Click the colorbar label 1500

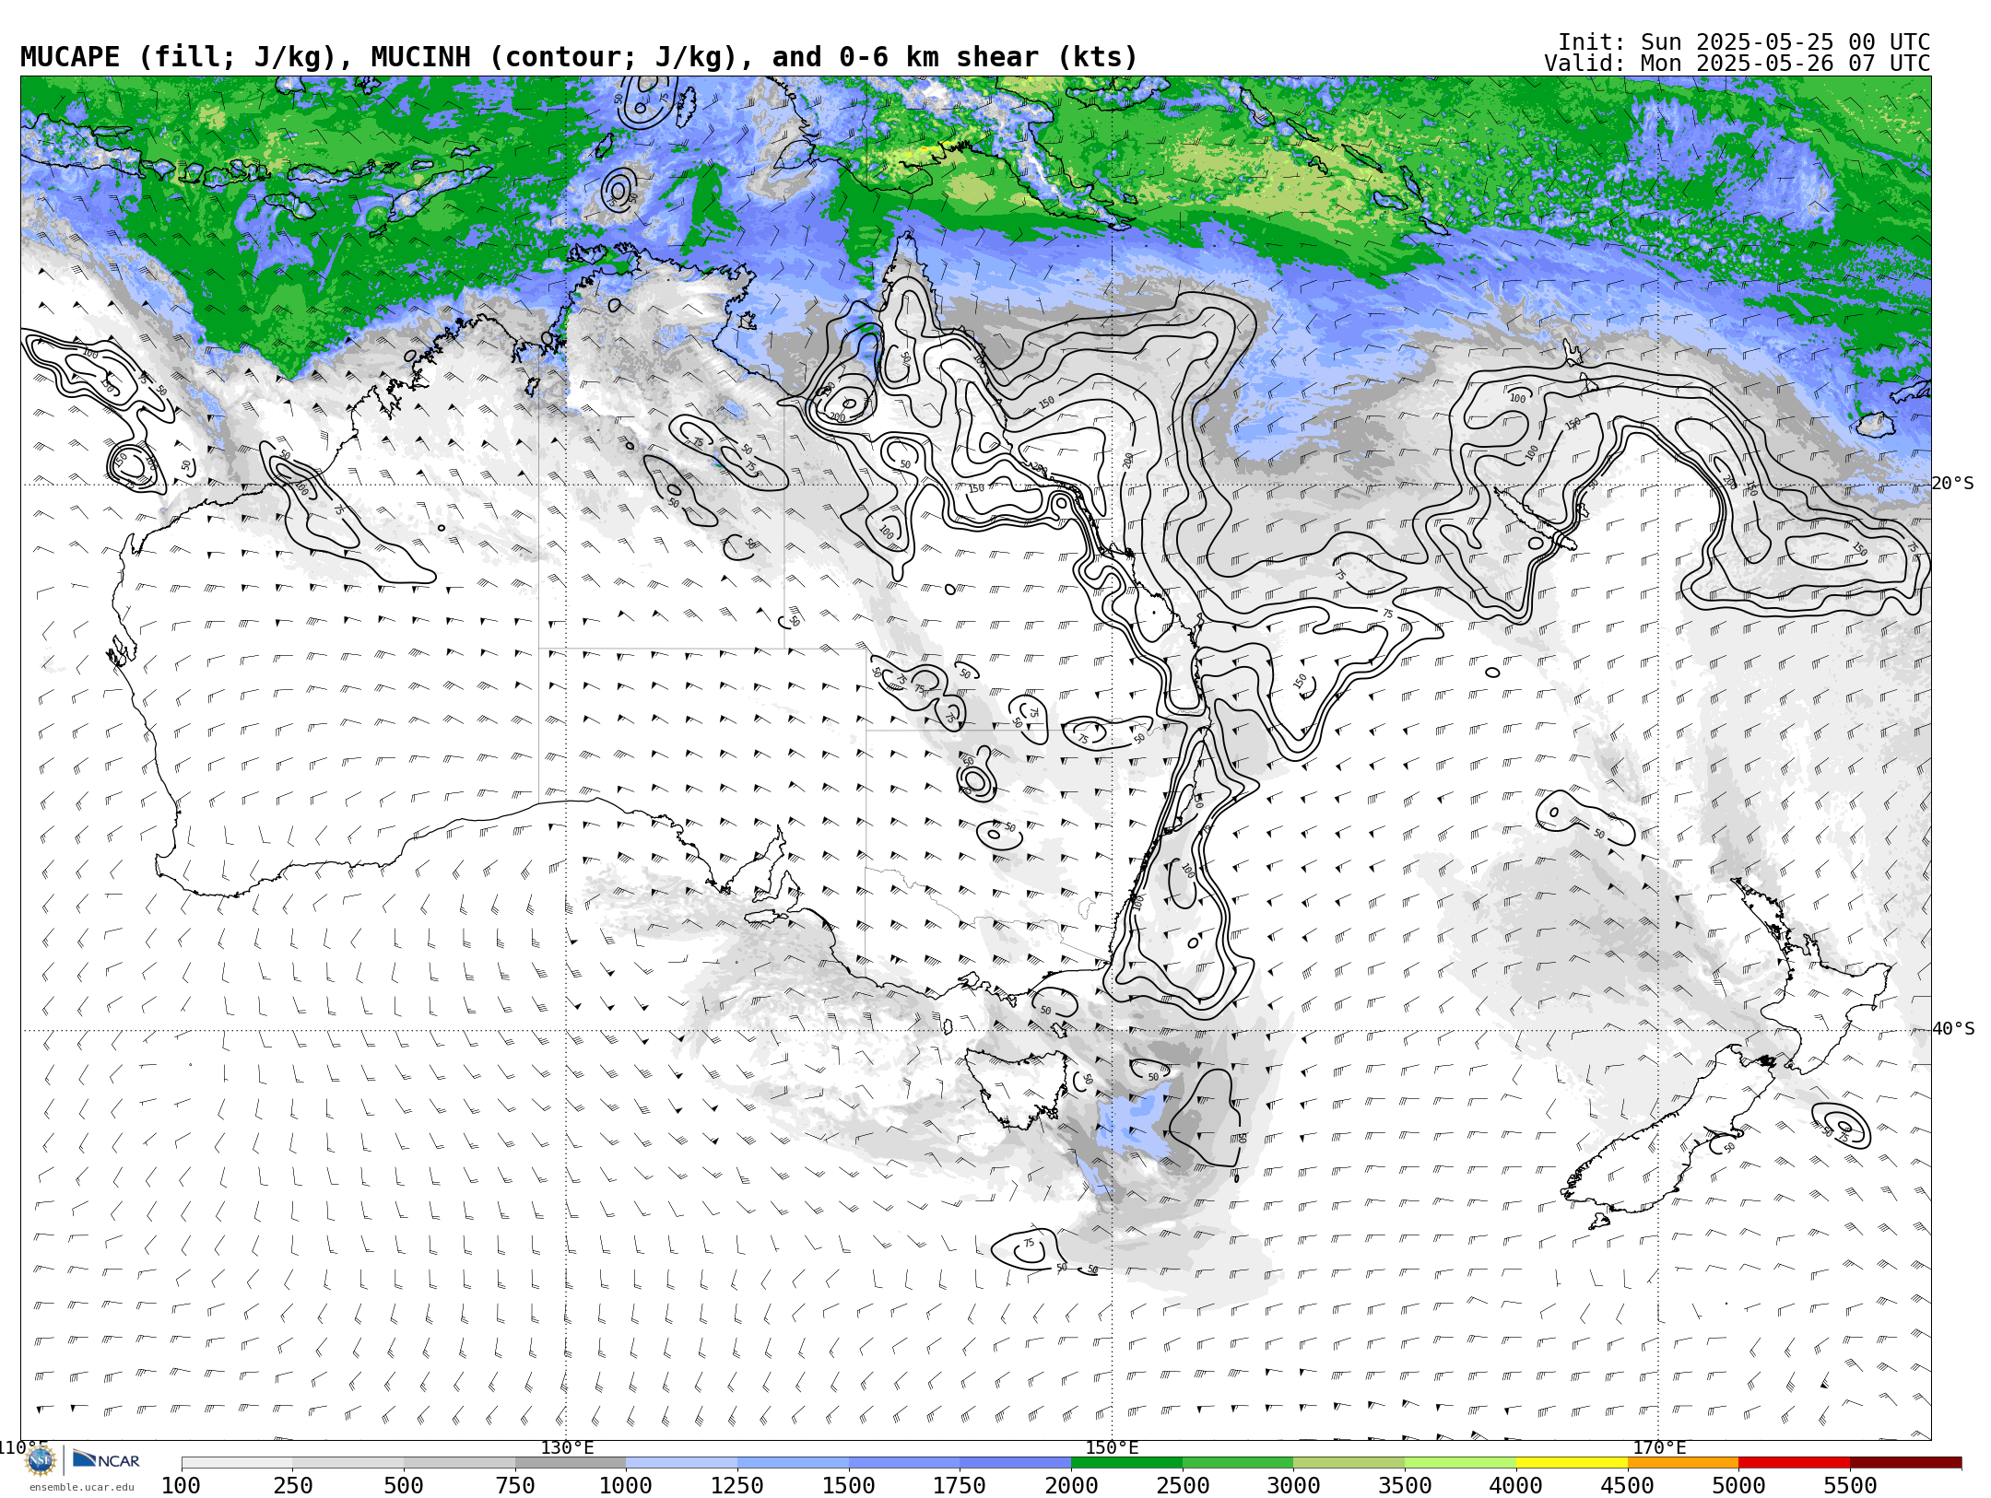[849, 1485]
